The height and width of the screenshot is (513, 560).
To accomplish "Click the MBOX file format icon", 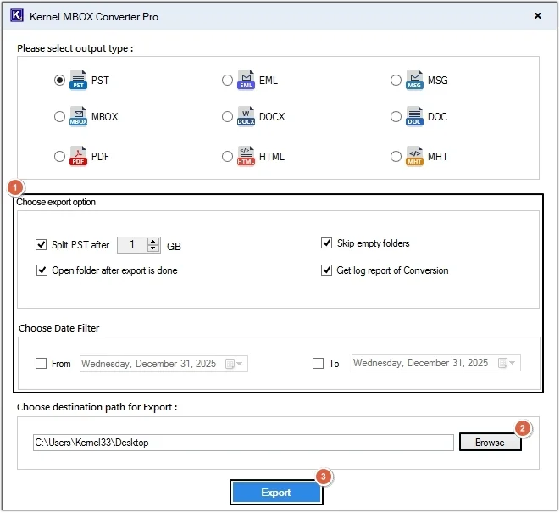I will 78,116.
